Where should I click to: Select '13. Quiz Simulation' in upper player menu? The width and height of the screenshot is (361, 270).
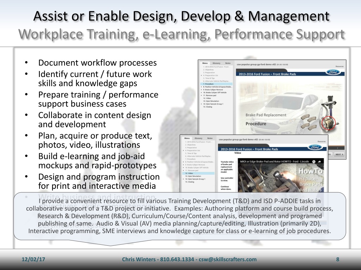[x=211, y=101]
